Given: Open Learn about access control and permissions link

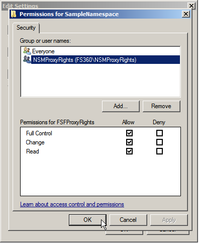Looking at the screenshot, I should (x=72, y=205).
